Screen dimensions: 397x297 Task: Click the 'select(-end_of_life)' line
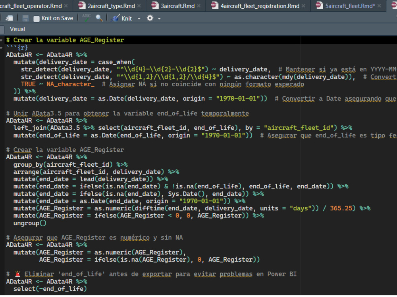pyautogui.click(x=50, y=289)
